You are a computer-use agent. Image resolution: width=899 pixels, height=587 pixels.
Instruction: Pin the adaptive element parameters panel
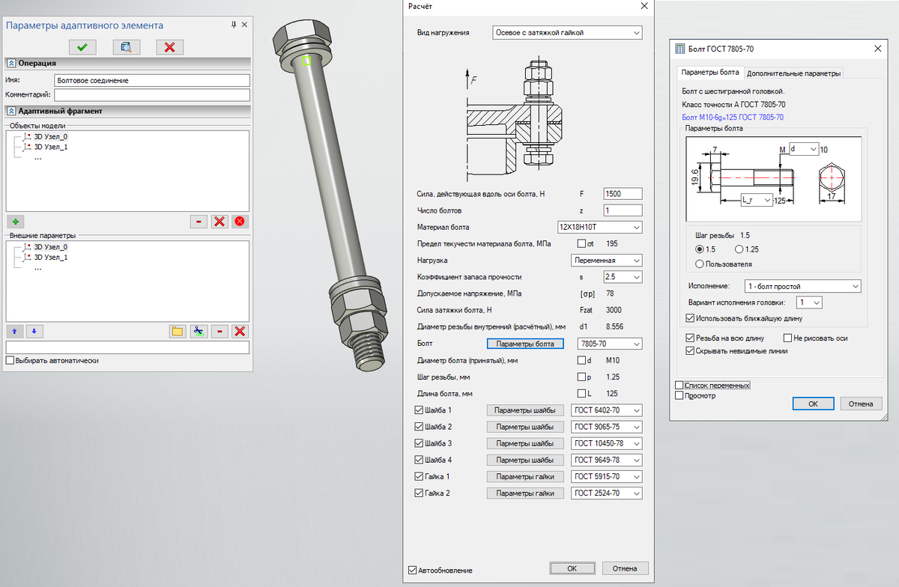click(234, 25)
